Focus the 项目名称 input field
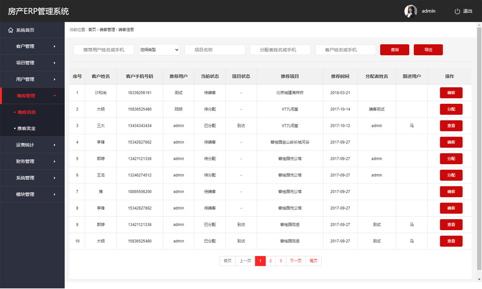This screenshot has height=289, width=482. pos(215,50)
